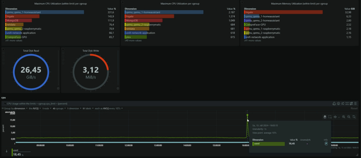Open chart settings sliders icon

(351, 104)
